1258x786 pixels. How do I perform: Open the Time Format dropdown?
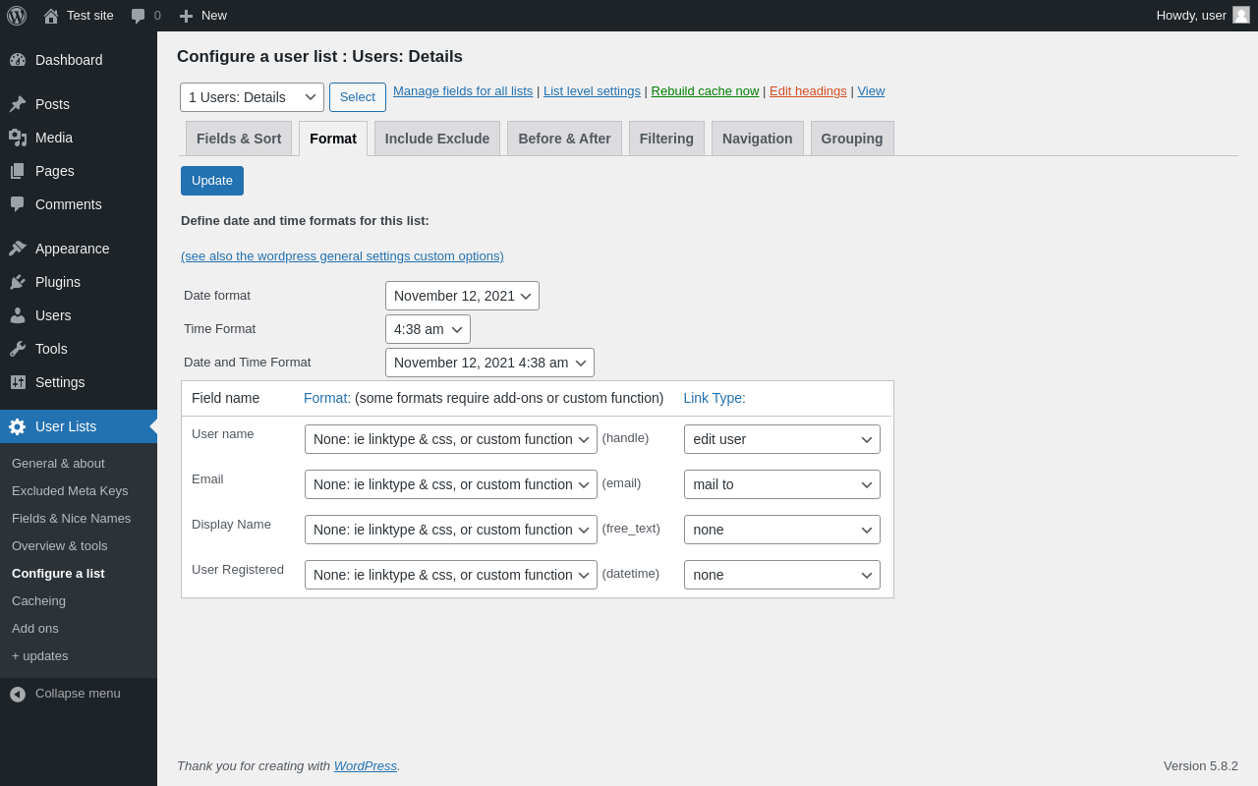pos(428,329)
